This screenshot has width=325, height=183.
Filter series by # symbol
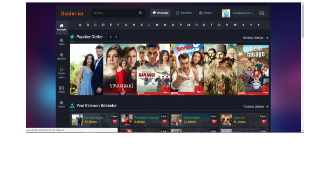tap(259, 25)
